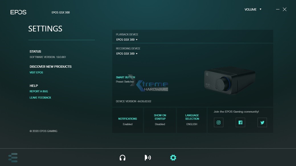296x166 pixels.
Task: Click the Visit EPOS link
Action: tap(36, 73)
